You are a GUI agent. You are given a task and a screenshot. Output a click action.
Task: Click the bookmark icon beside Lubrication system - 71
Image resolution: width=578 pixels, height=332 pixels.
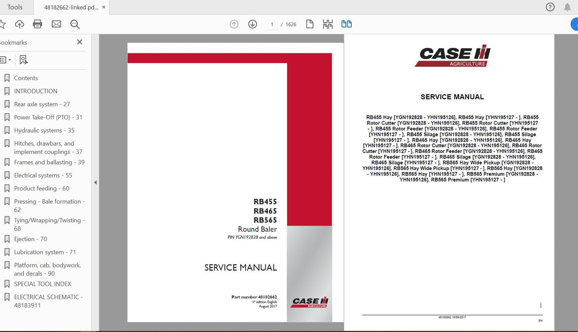7,252
